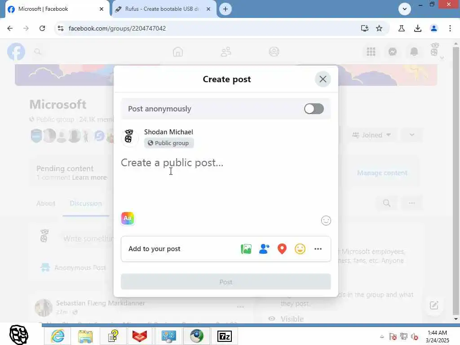Go to Facebook Home icon

pyautogui.click(x=178, y=52)
